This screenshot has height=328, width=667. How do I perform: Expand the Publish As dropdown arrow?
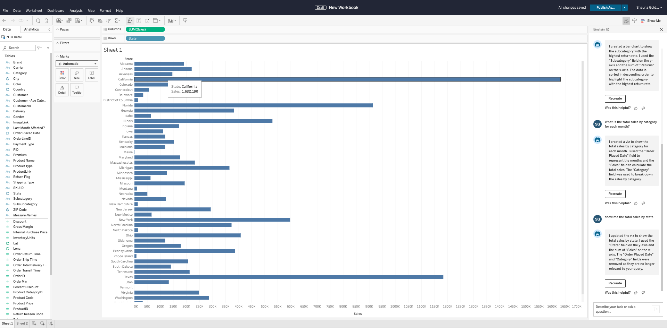click(625, 8)
